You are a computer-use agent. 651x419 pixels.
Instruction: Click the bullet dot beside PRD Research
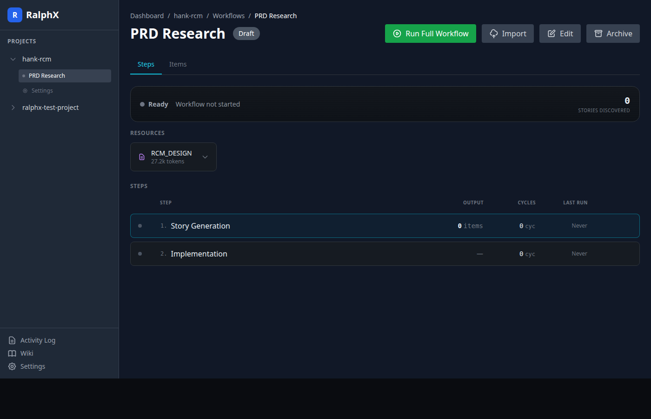point(24,76)
